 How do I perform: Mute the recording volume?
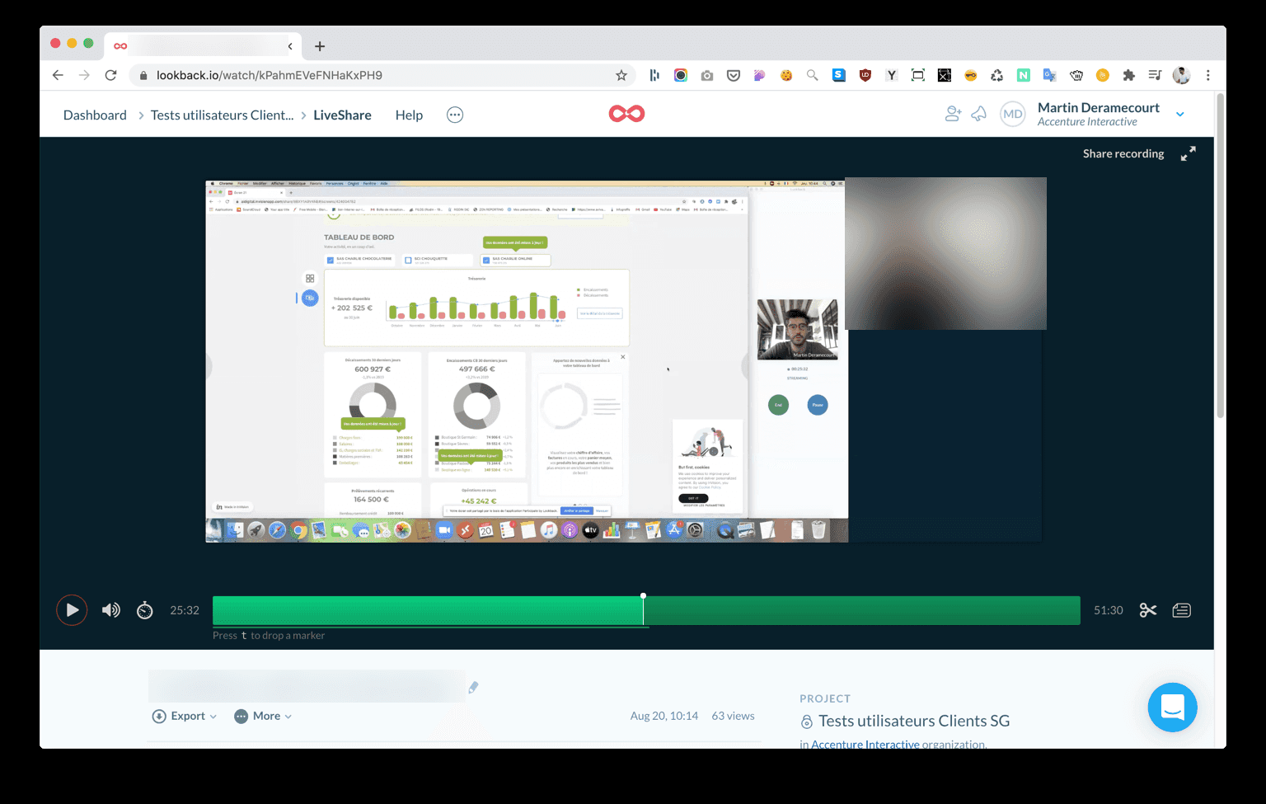[111, 610]
